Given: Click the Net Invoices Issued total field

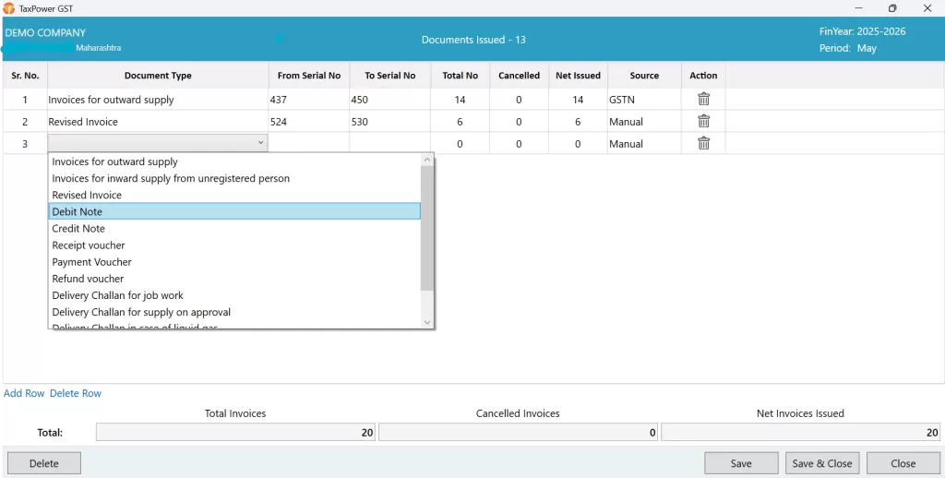Looking at the screenshot, I should click(800, 432).
